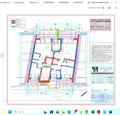
Task: Open Excel from the taskbar
Action: [x=93, y=112]
